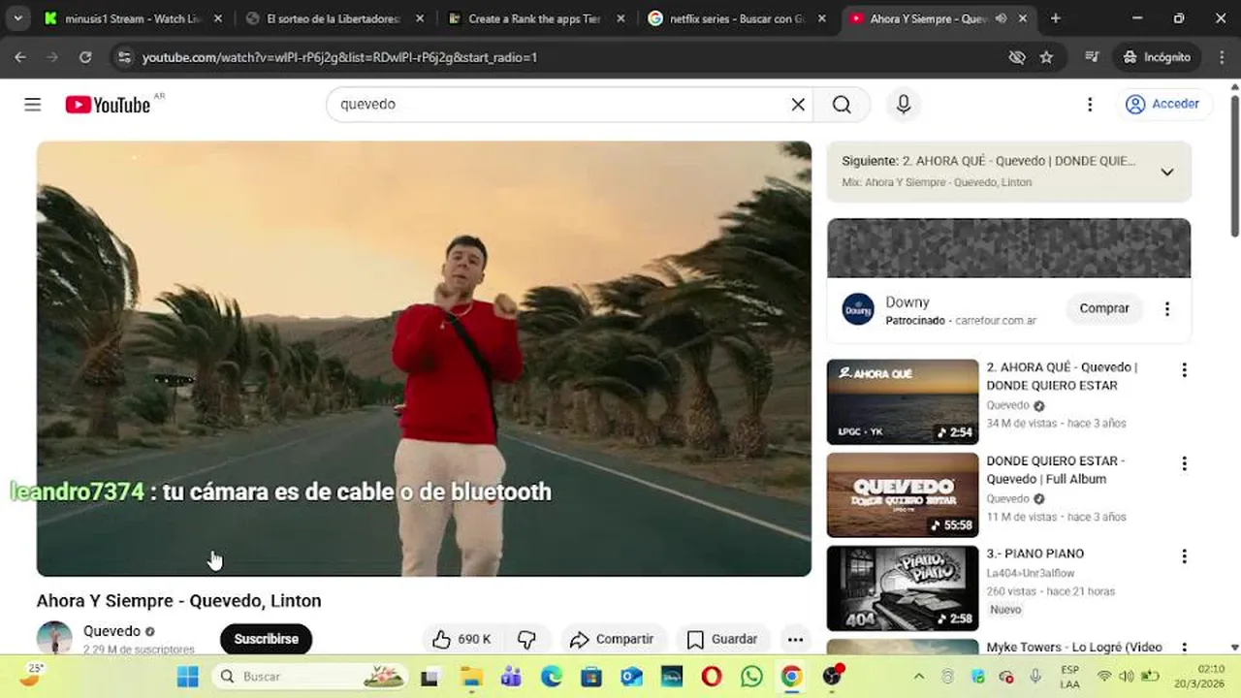This screenshot has height=698, width=1241.
Task: Close the minusis1 Stream tab
Action: click(x=217, y=18)
